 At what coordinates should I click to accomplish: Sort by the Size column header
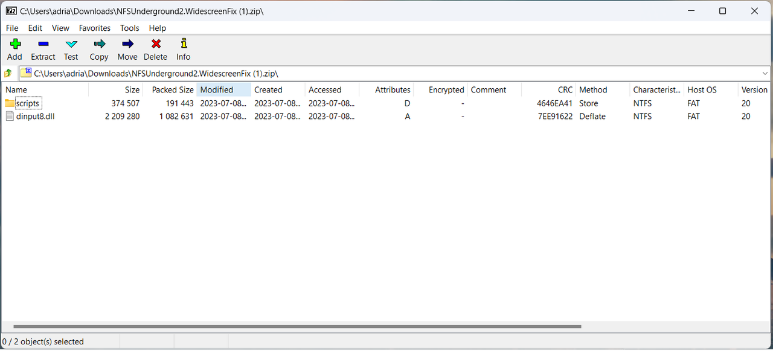click(115, 89)
